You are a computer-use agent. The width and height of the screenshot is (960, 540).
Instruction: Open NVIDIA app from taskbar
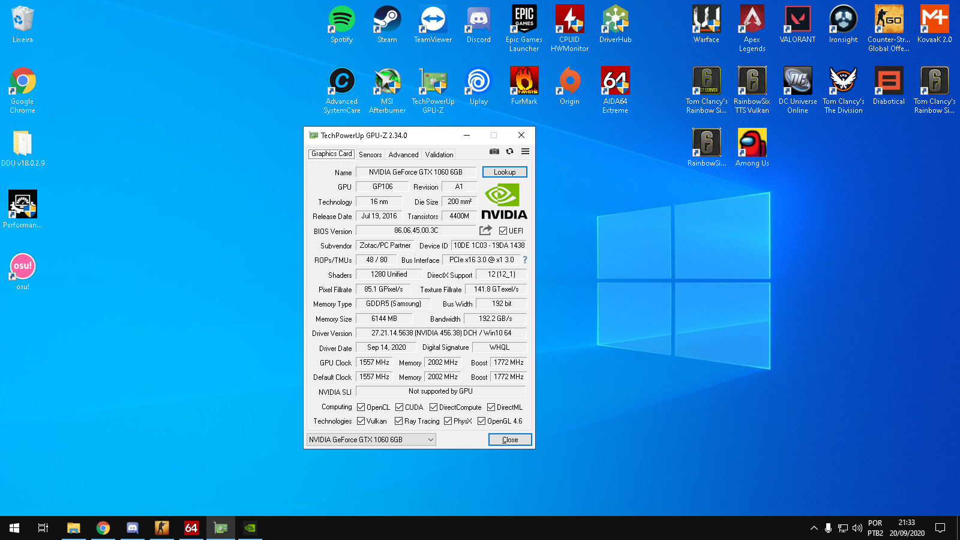250,528
